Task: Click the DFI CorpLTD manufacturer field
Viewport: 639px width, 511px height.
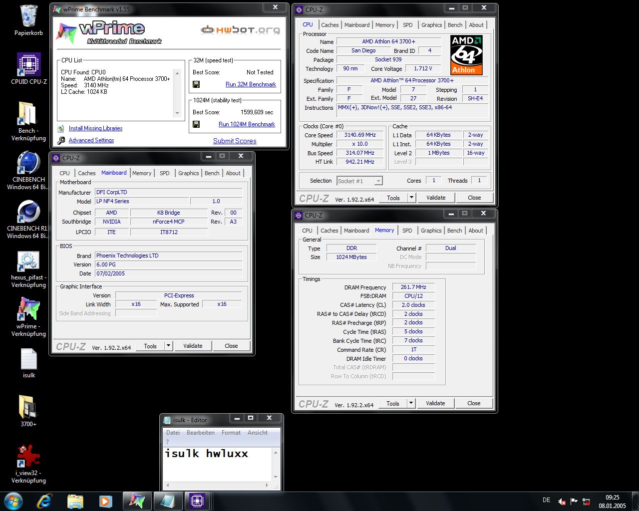Action: (169, 192)
